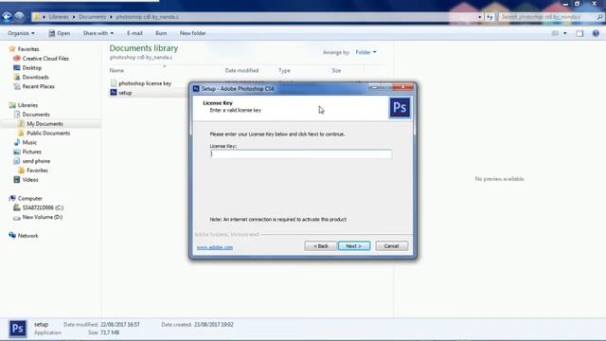Click the search magnifier icon

[599, 17]
